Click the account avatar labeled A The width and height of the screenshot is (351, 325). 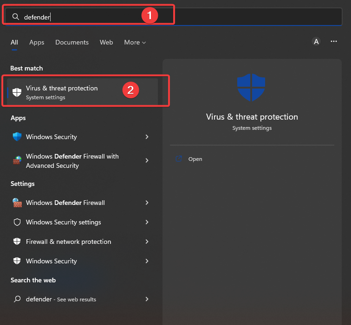tap(316, 41)
